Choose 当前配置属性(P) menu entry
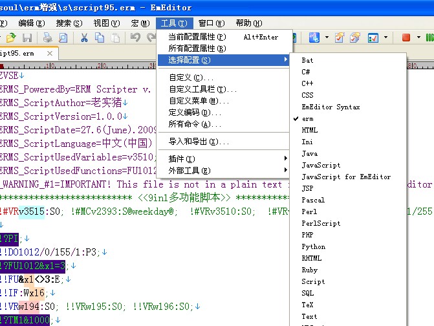Image resolution: width=434 pixels, height=326 pixels. 223,37
